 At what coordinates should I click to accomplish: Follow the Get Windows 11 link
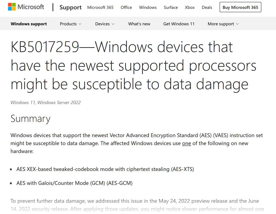(179, 24)
